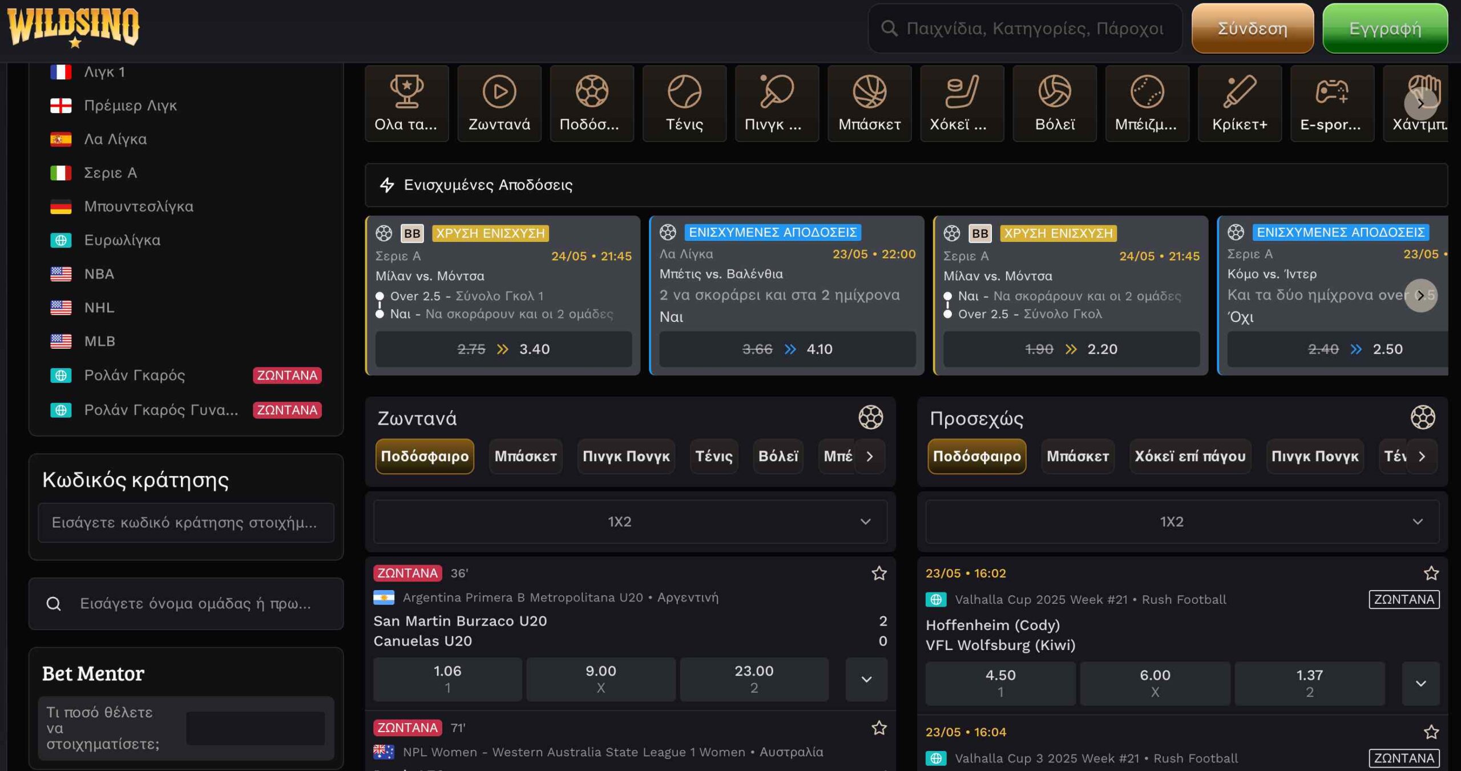Screen dimensions: 1461x771
Task: Select Μπάσκετ tab in Προσεχώς
Action: [1078, 456]
